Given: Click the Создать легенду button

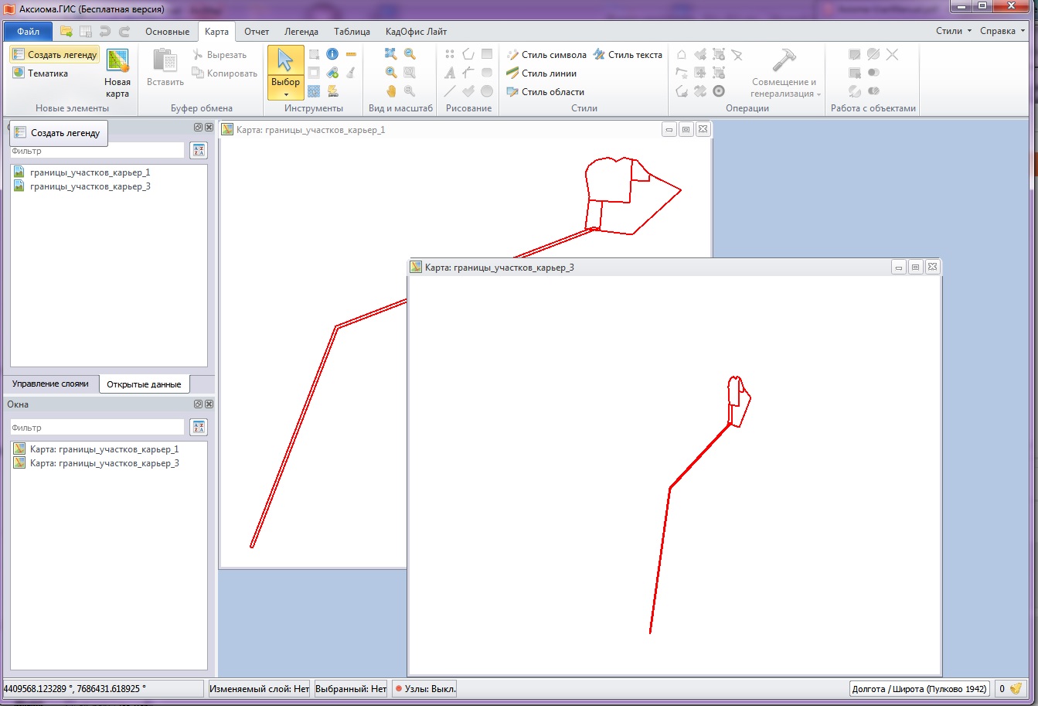Looking at the screenshot, I should click(55, 55).
